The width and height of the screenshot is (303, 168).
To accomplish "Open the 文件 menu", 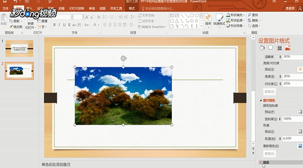I will pyautogui.click(x=5, y=9).
